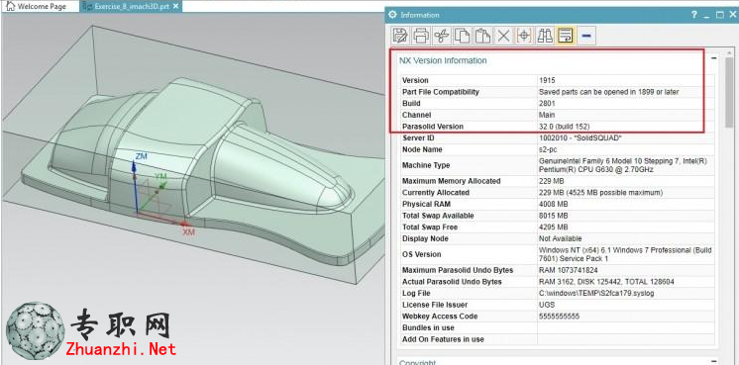This screenshot has height=365, width=739.
Task: Click the Copy icon in Information toolbar
Action: point(462,36)
